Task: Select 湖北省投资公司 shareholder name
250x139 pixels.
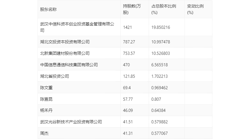Action: click(55, 76)
